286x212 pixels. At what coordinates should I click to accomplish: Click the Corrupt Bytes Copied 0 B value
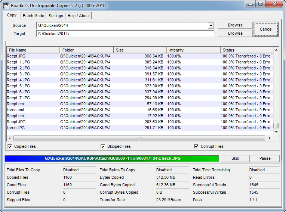[172, 192]
